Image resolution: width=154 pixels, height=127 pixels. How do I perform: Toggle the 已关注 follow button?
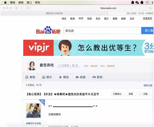pyautogui.click(x=64, y=65)
